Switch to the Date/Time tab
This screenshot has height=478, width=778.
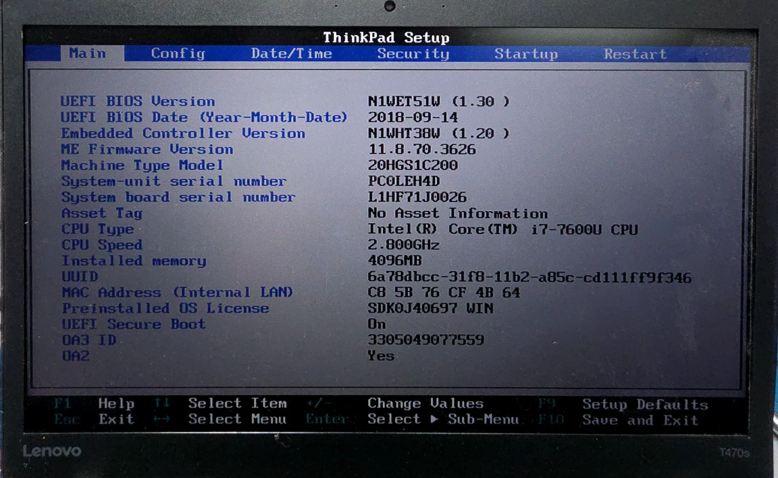click(x=291, y=53)
